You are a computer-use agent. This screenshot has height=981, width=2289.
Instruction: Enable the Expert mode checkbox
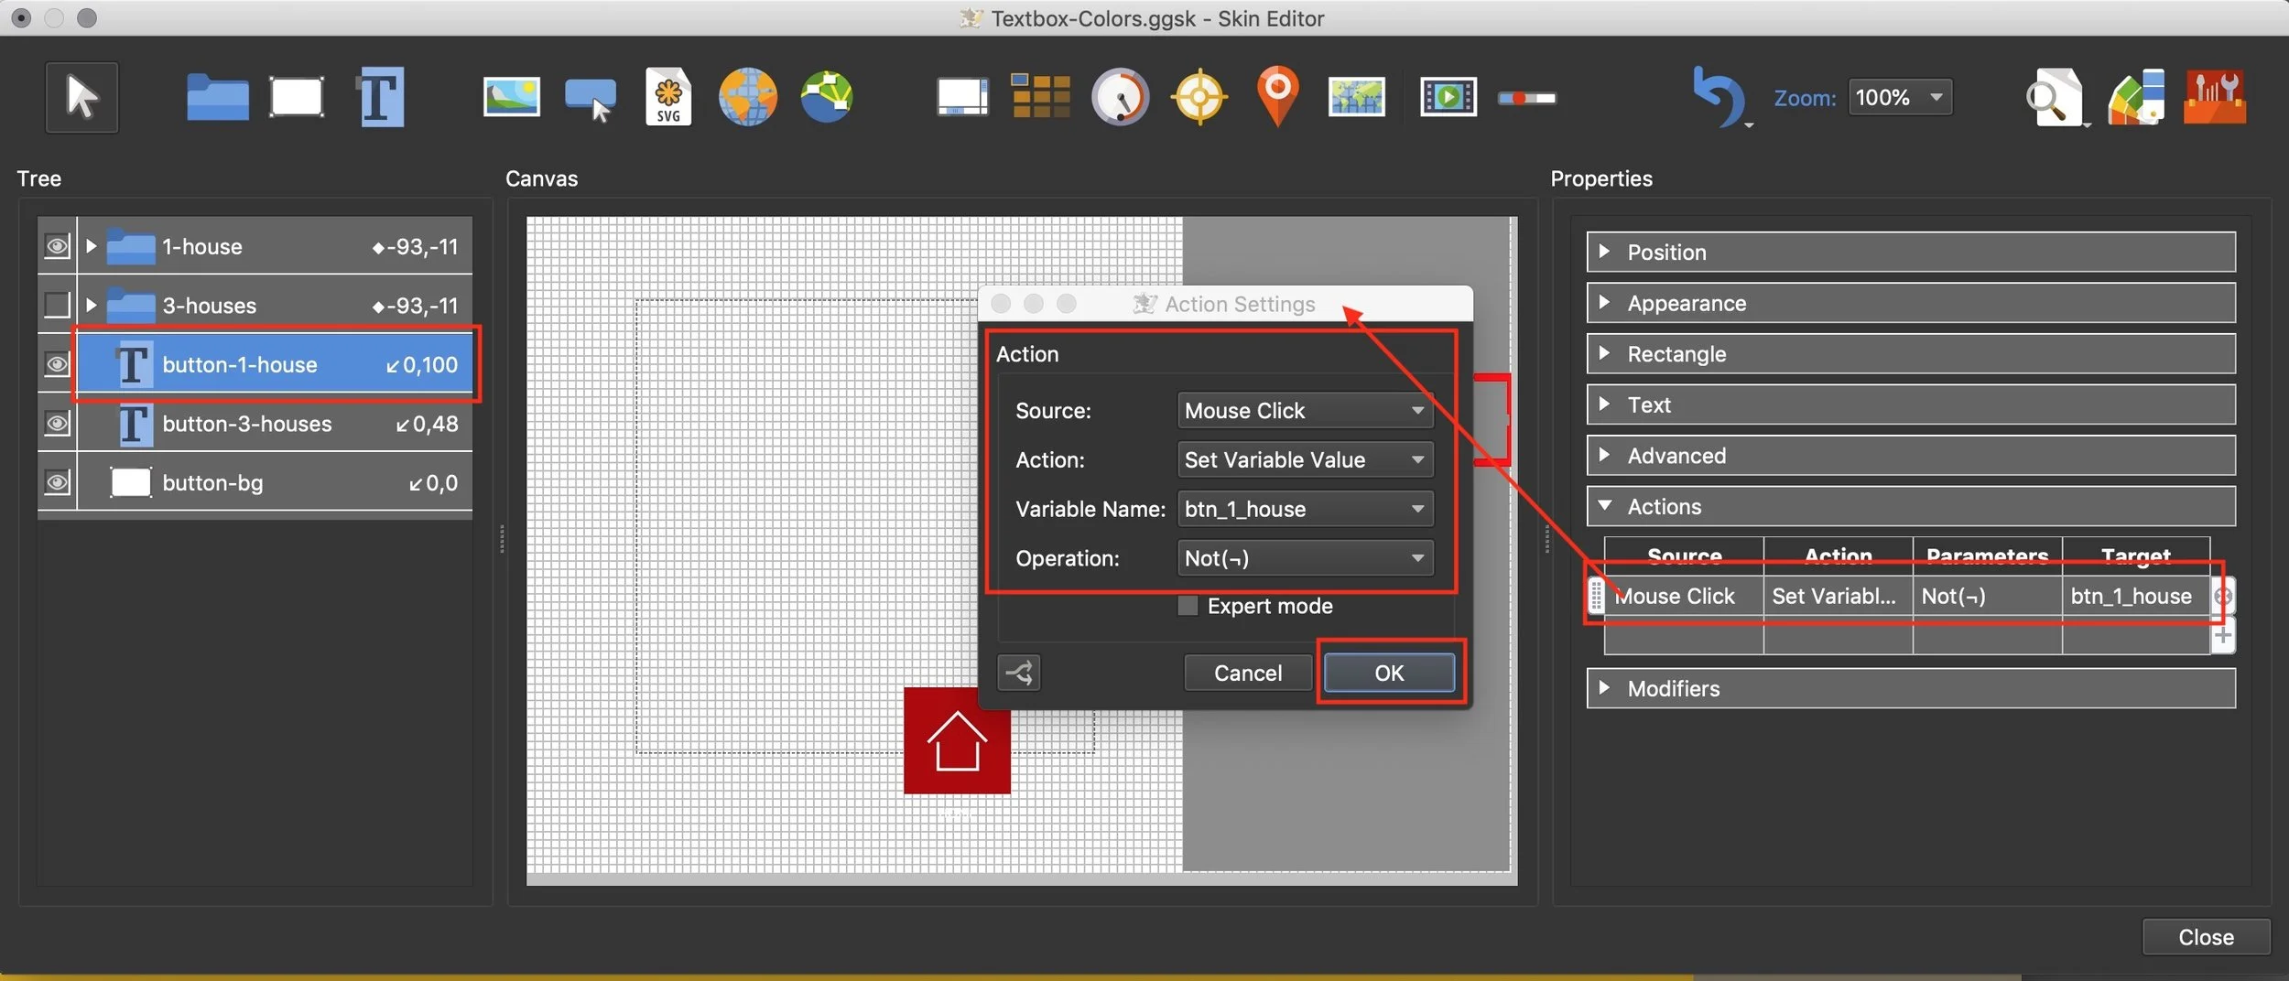(x=1188, y=606)
